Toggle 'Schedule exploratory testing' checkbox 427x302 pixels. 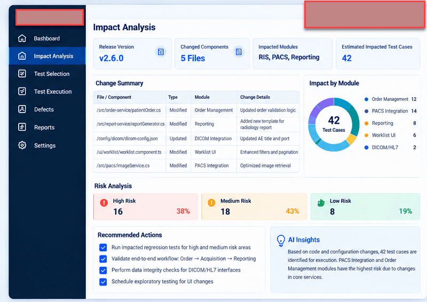pos(103,282)
